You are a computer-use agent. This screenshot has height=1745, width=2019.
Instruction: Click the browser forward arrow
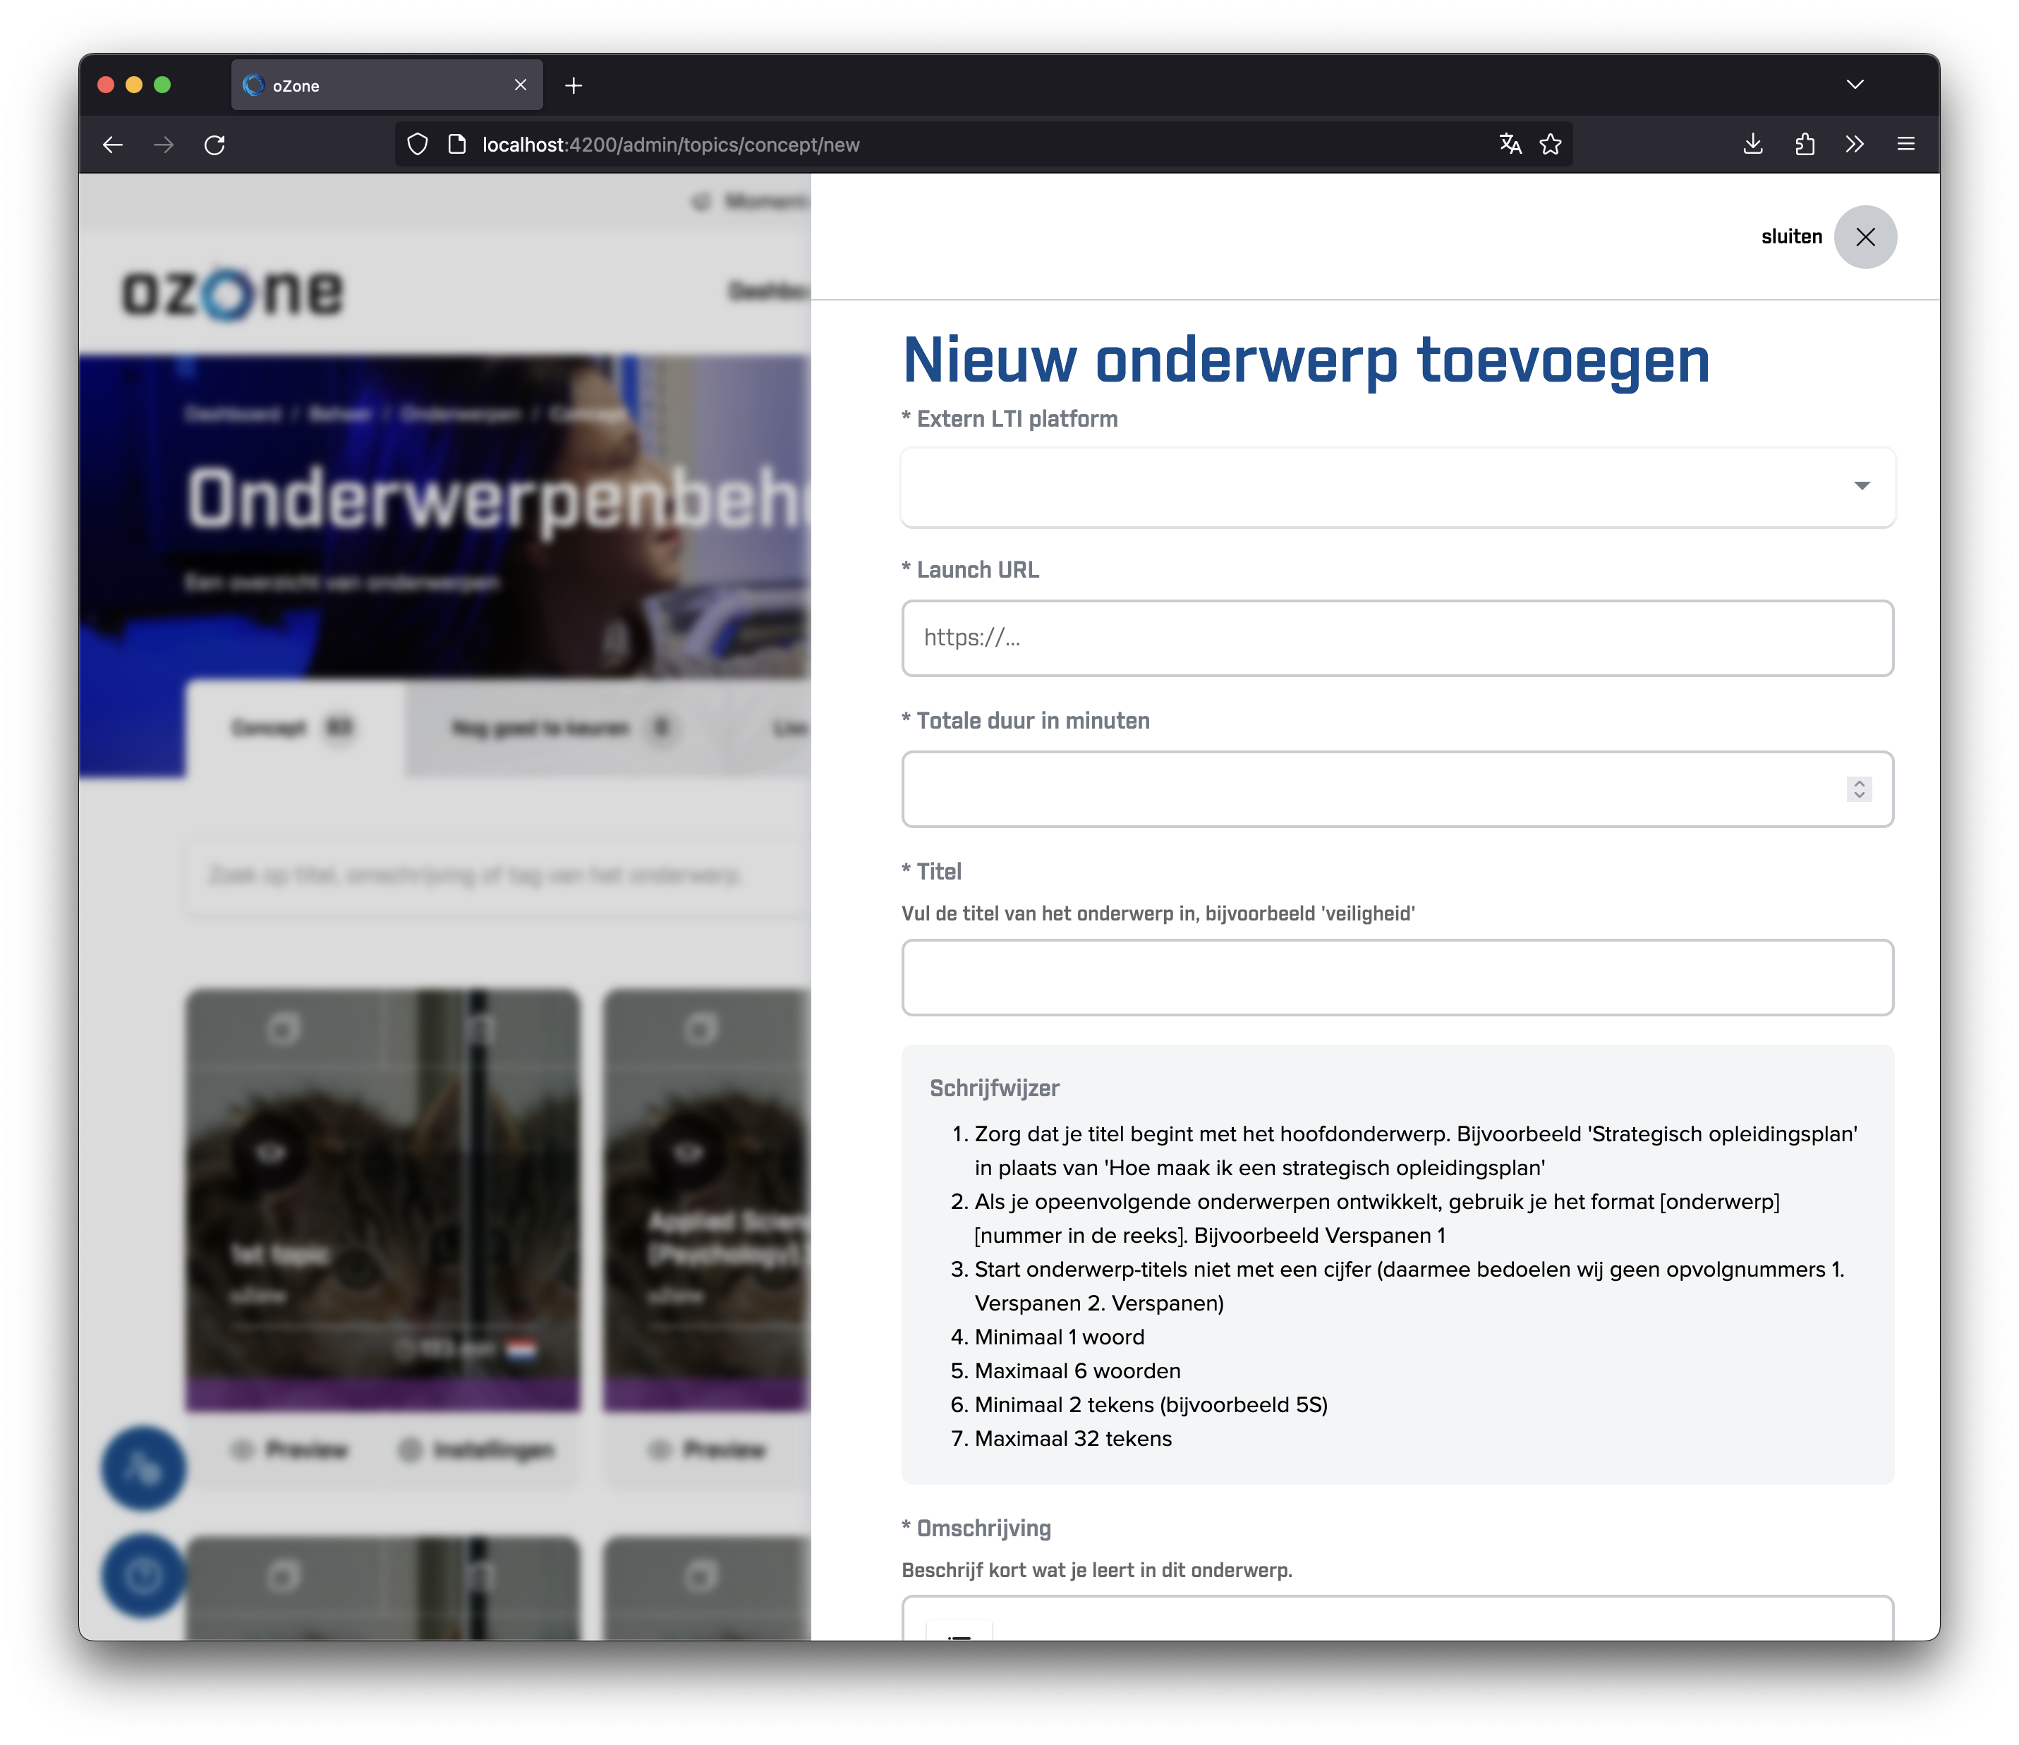click(164, 144)
